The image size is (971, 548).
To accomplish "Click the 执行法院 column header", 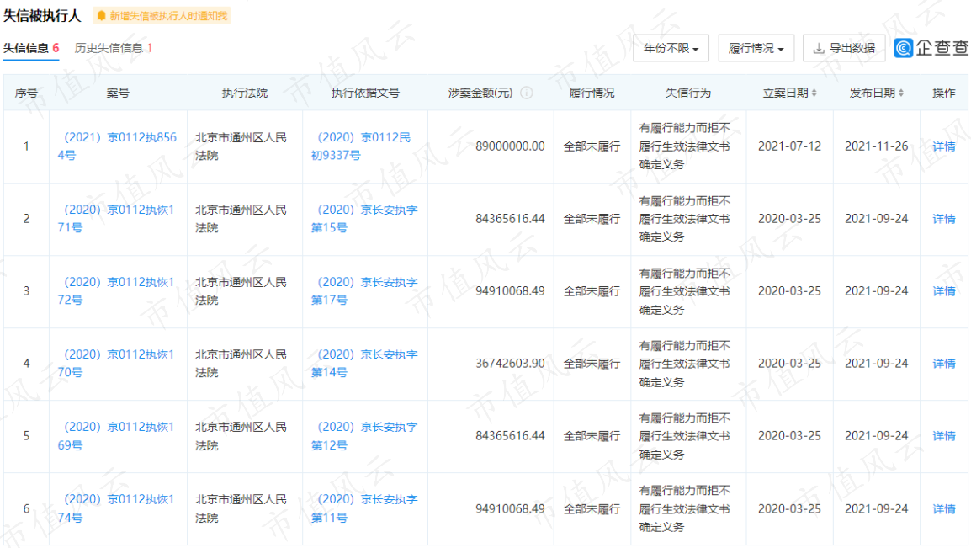I will 245,93.
